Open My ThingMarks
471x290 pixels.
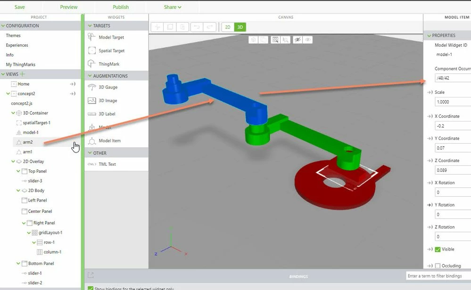pos(20,64)
